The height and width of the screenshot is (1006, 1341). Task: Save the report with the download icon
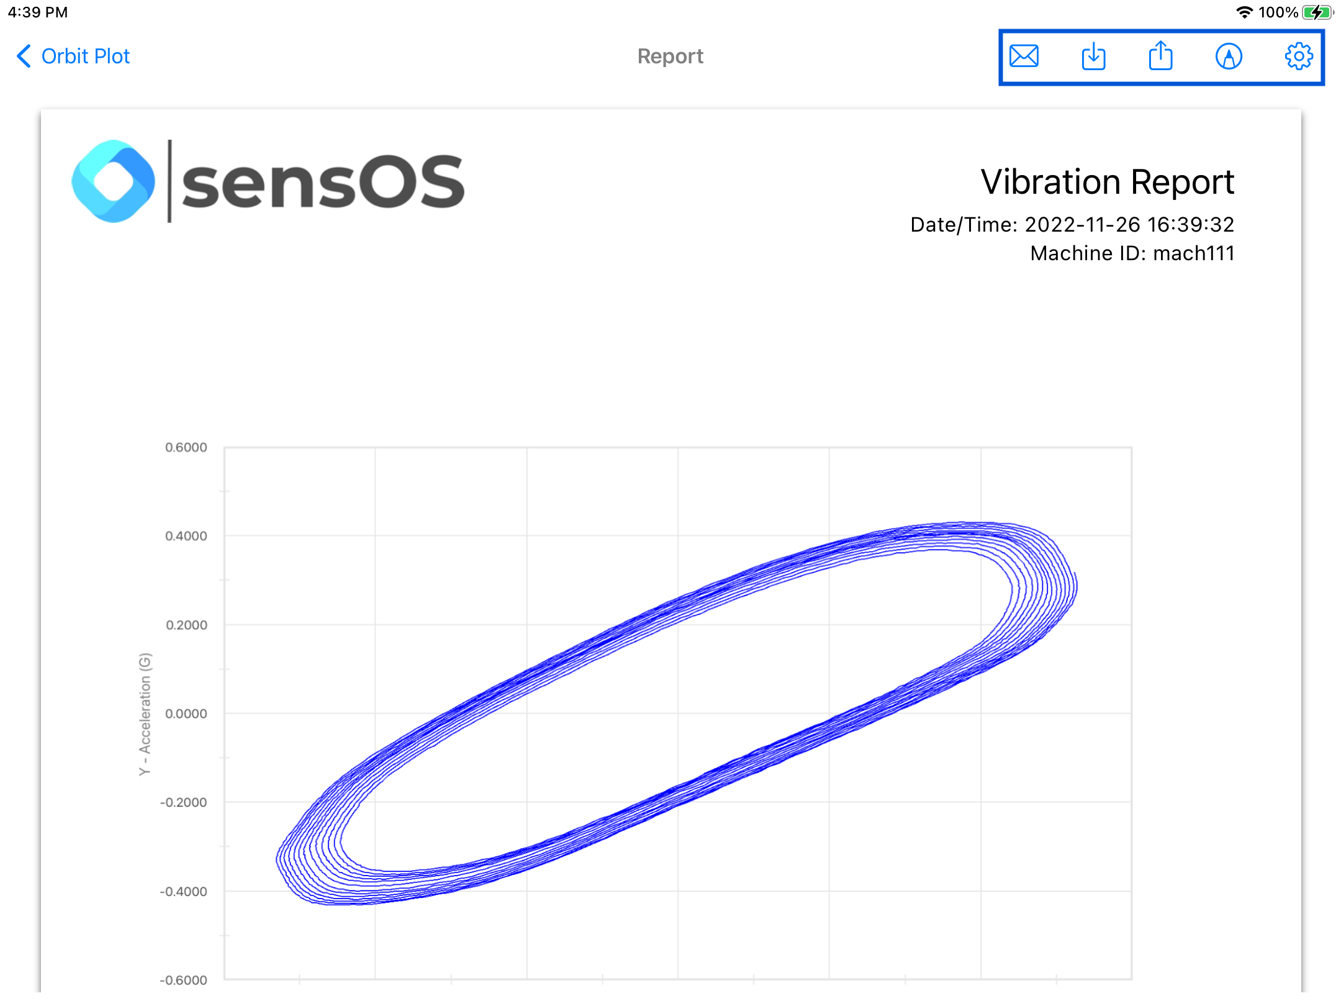coord(1093,57)
